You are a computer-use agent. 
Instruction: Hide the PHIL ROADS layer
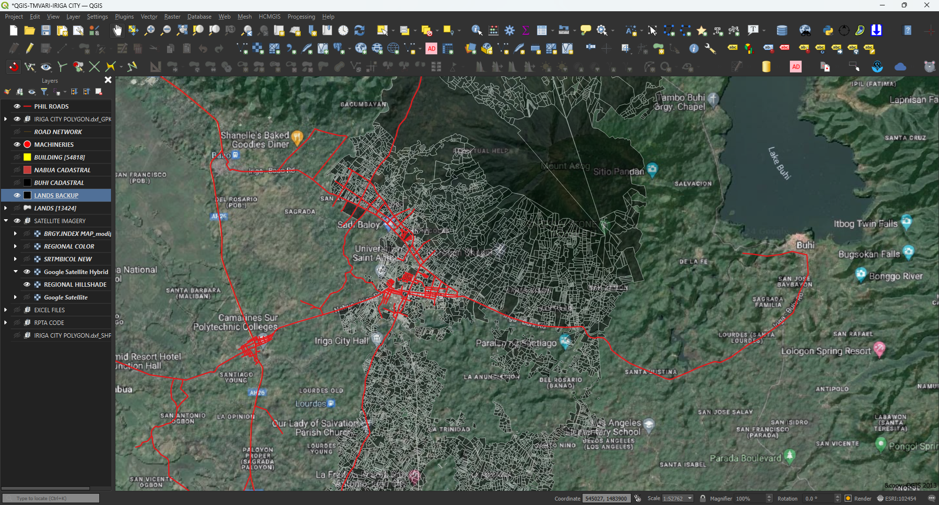(x=17, y=106)
